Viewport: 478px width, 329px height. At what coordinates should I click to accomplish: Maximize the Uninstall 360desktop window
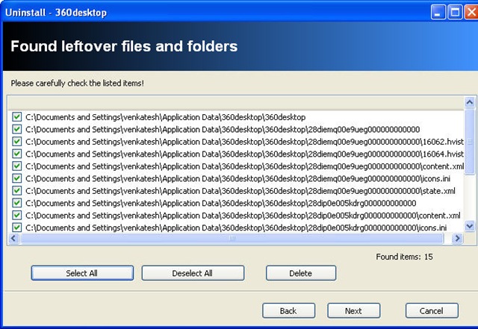click(x=455, y=13)
